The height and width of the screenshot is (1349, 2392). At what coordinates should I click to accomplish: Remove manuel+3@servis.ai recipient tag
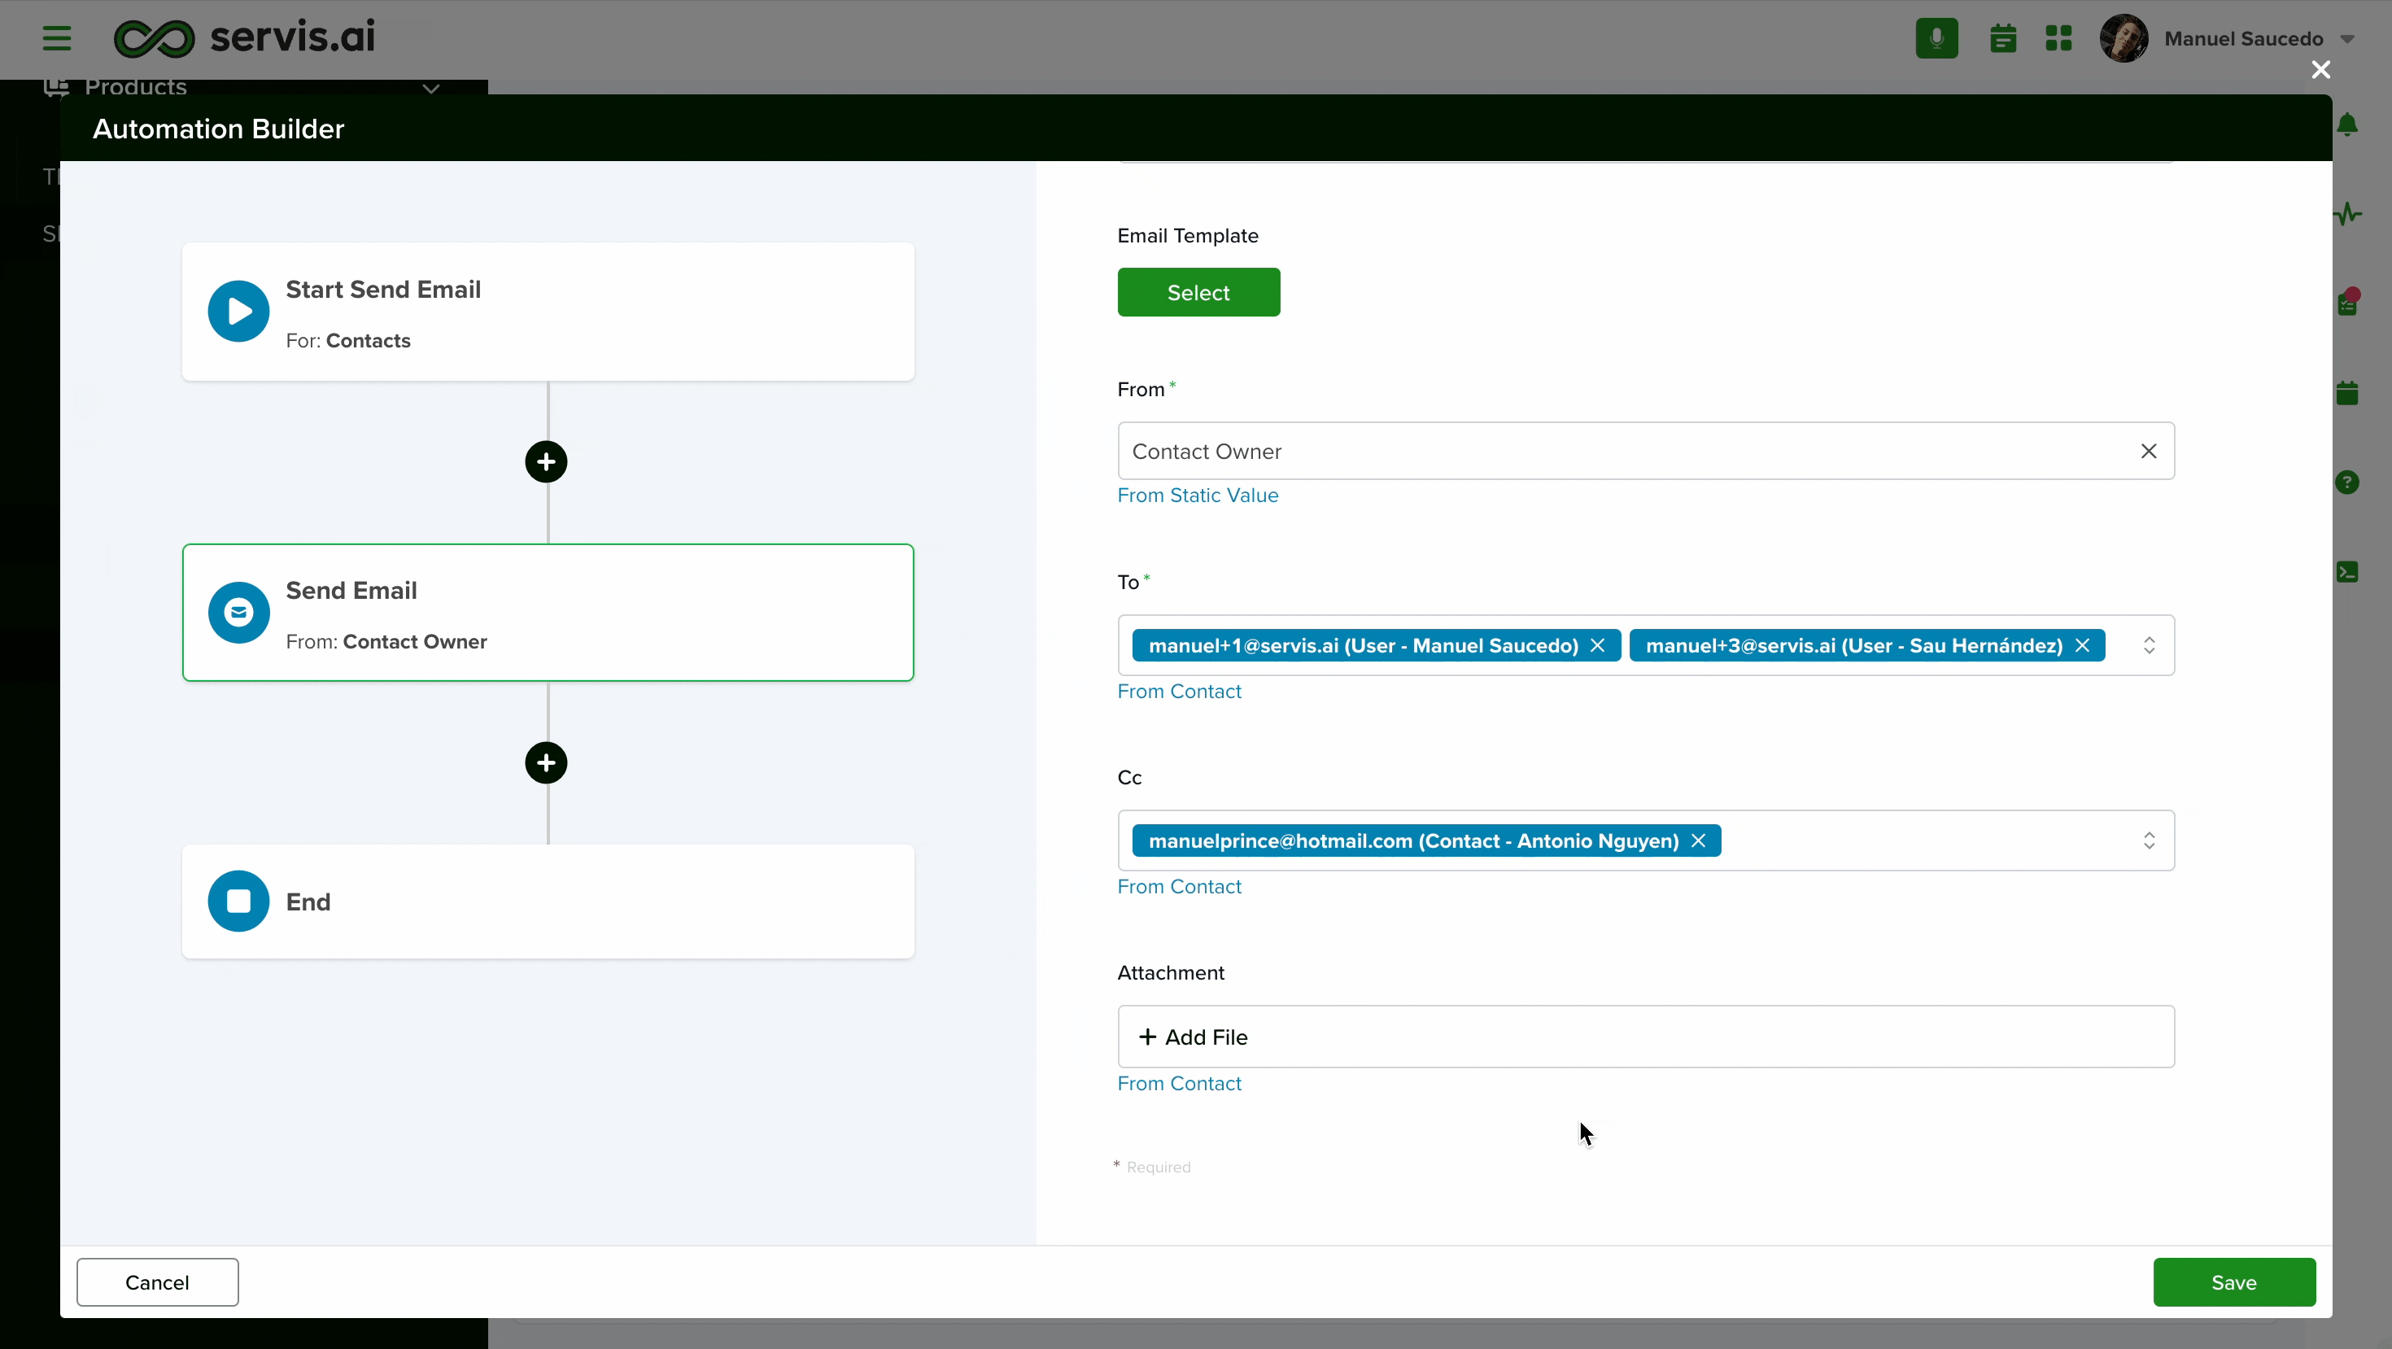click(x=2082, y=645)
